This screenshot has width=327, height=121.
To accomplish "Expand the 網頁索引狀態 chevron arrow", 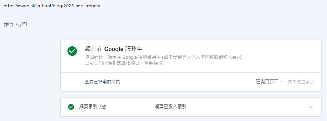I will [x=311, y=107].
